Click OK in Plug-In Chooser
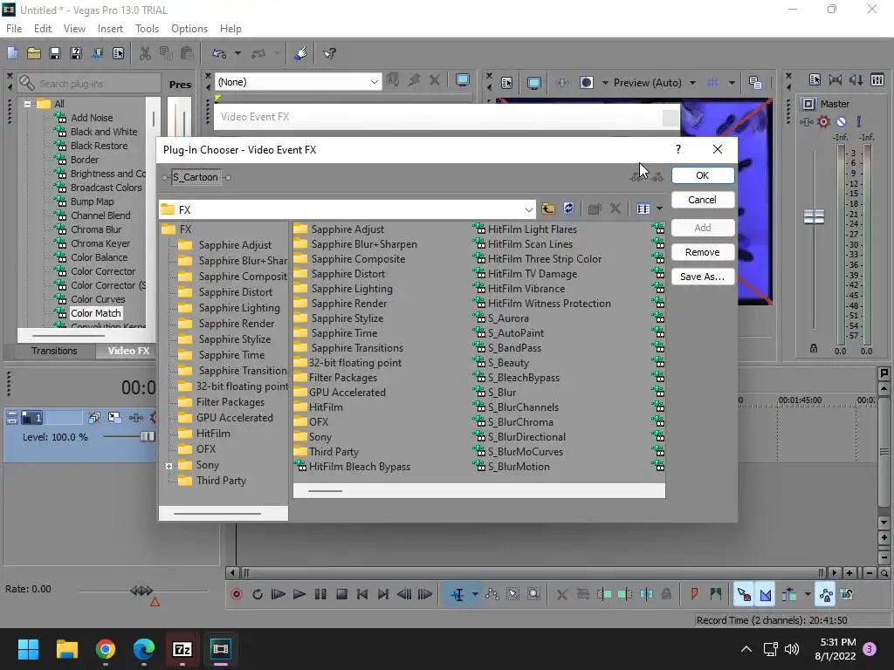894x670 pixels. [703, 175]
